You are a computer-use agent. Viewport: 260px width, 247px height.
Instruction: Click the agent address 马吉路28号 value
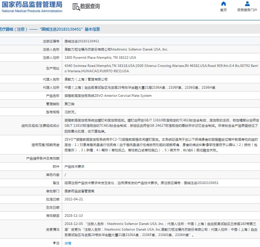click(x=140, y=88)
